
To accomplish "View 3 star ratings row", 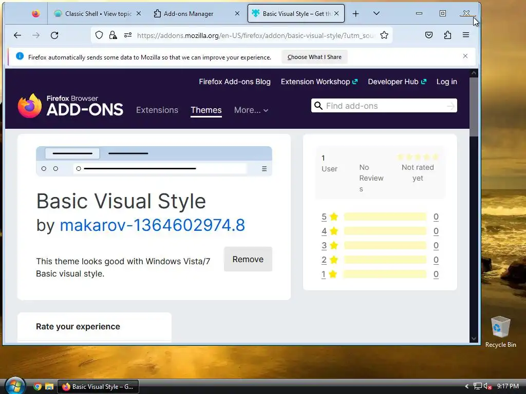I will pyautogui.click(x=380, y=246).
